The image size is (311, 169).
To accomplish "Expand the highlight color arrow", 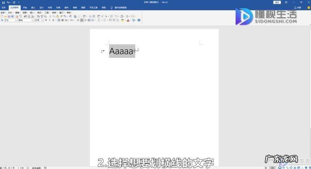I will point(125,20).
